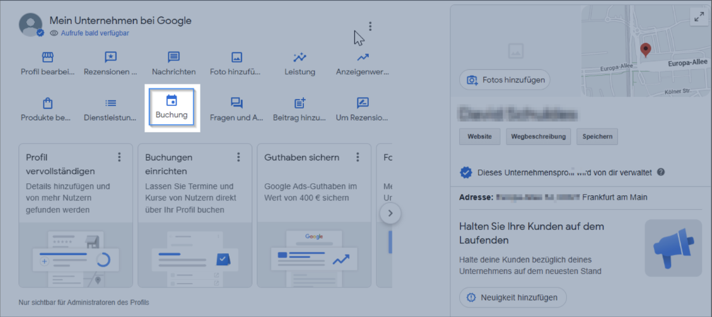Screen dimensions: 712x317
Task: Click the megaphone illustration
Action: [673, 248]
